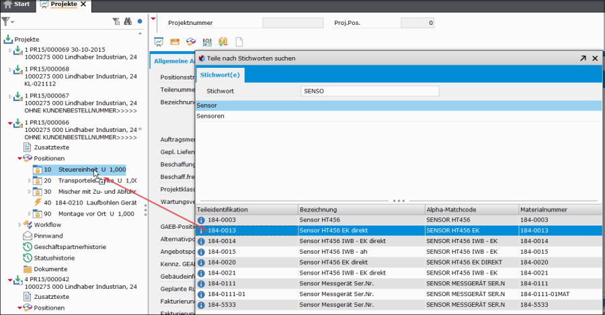The image size is (605, 315).
Task: Click the red dropdown arrow beside Projektnummer
Action: pyautogui.click(x=153, y=19)
